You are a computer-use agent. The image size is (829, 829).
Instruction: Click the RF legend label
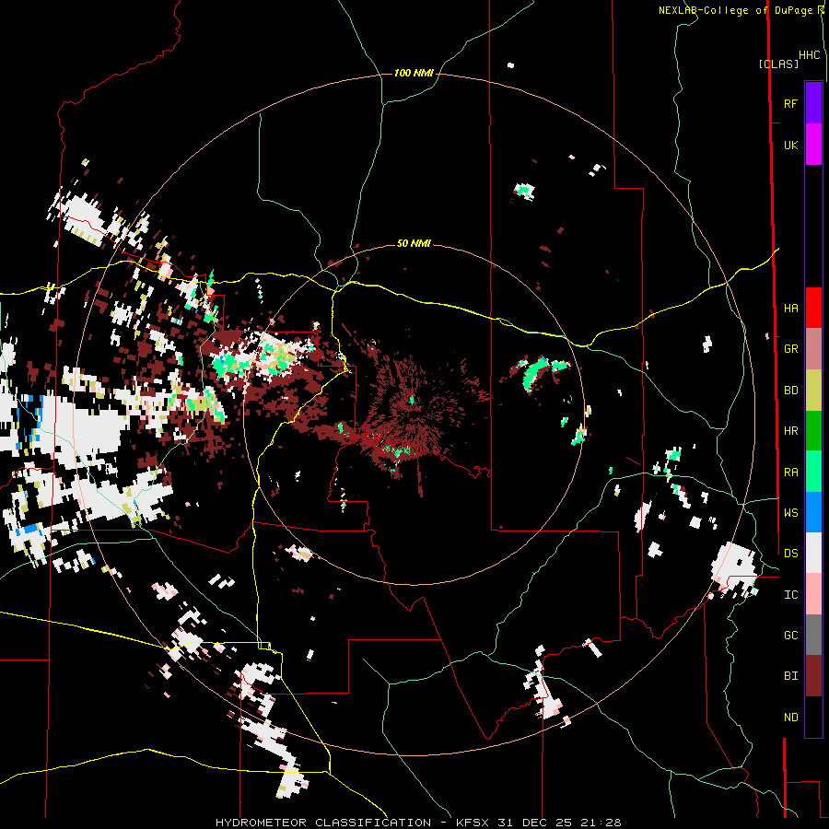click(790, 103)
